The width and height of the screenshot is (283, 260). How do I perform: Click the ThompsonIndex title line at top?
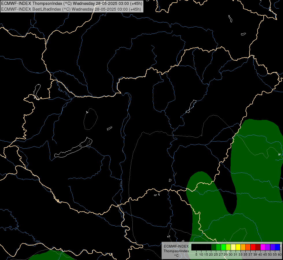(72, 3)
